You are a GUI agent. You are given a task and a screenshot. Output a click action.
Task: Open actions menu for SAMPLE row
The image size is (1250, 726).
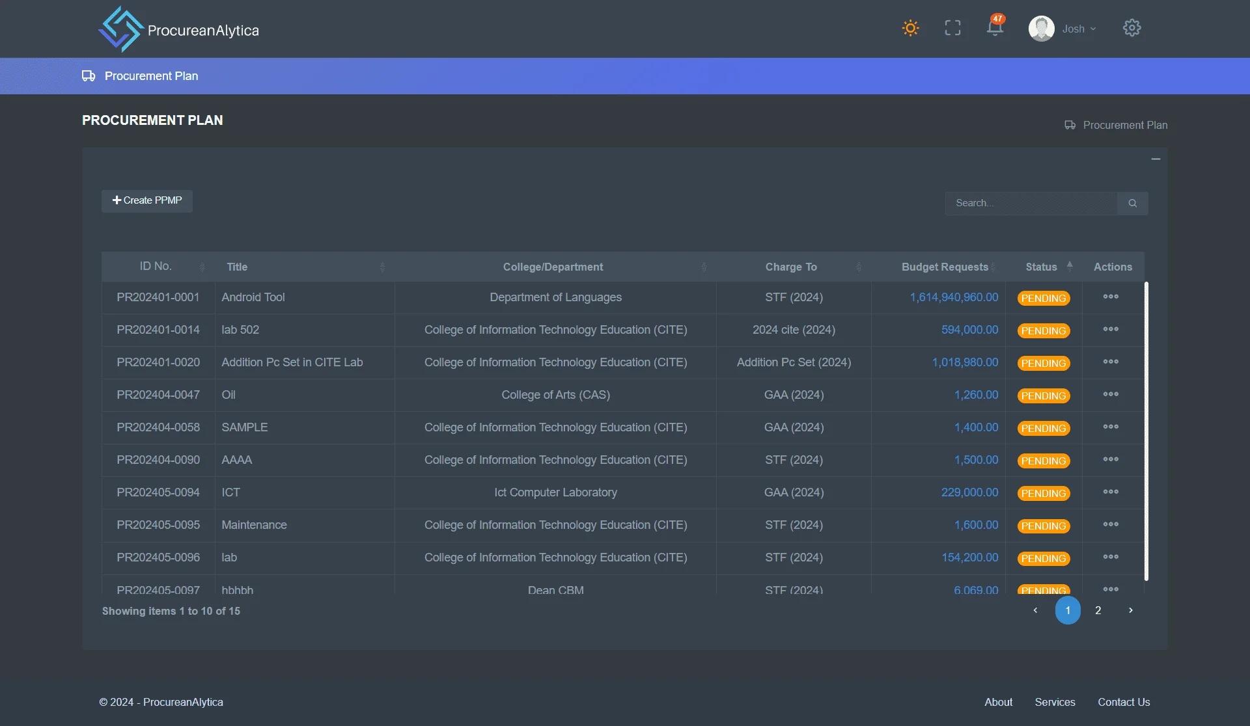[x=1111, y=427]
